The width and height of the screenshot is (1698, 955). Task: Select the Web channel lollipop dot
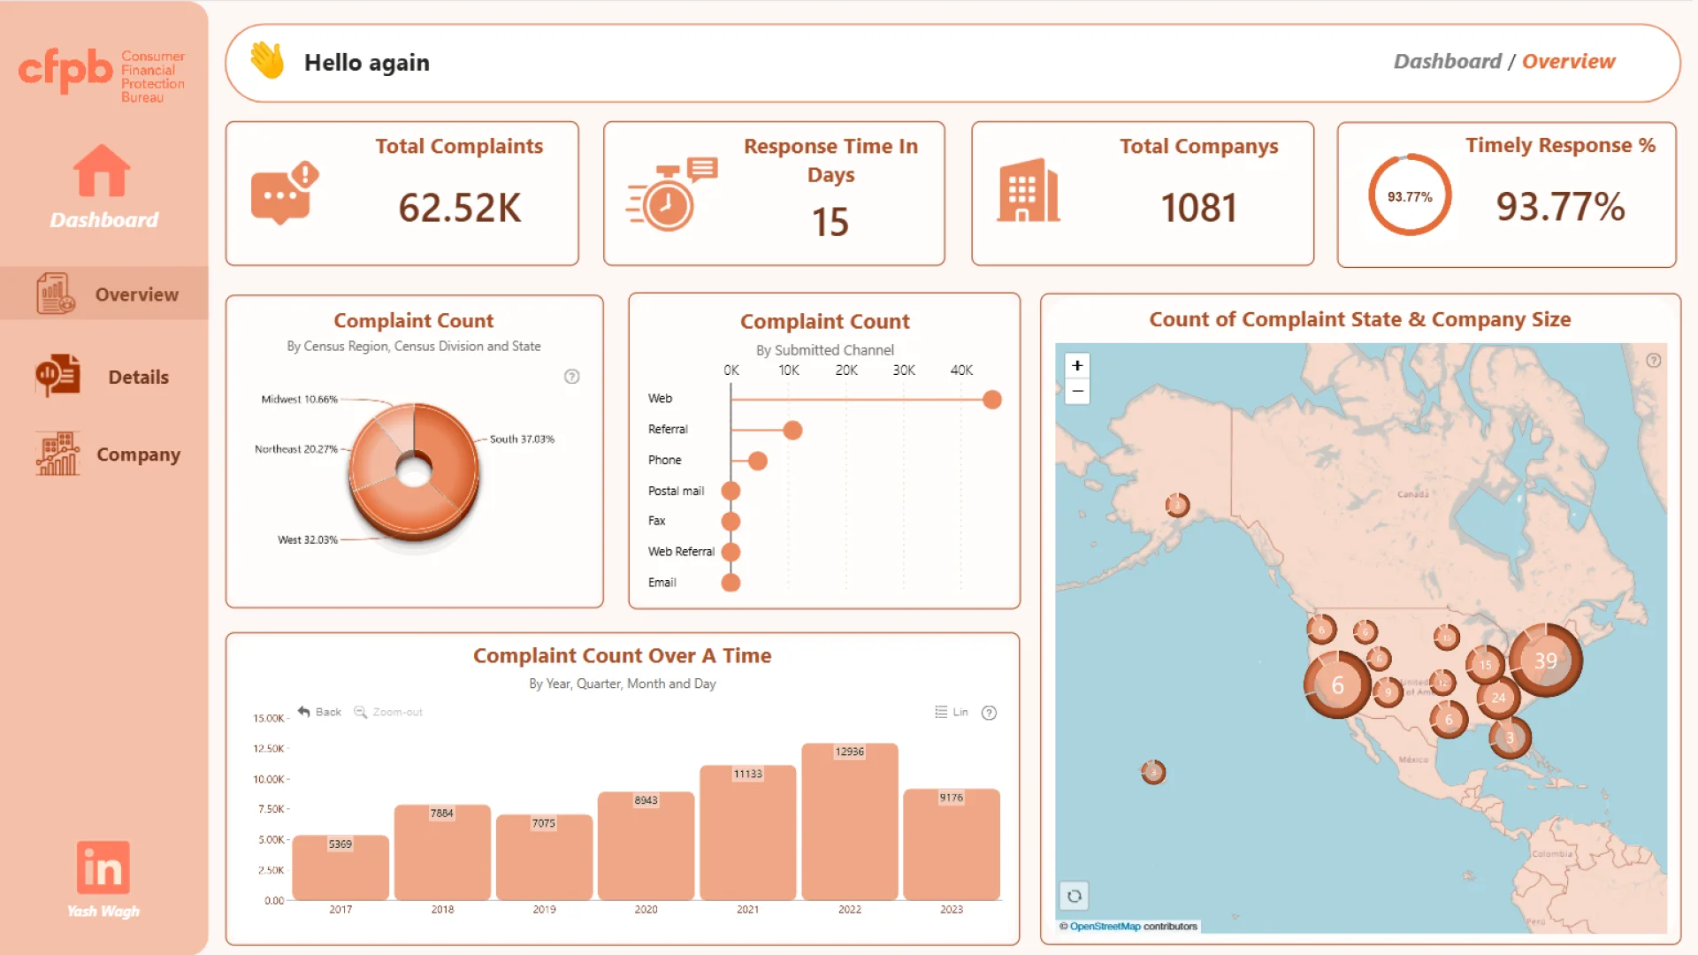[992, 400]
